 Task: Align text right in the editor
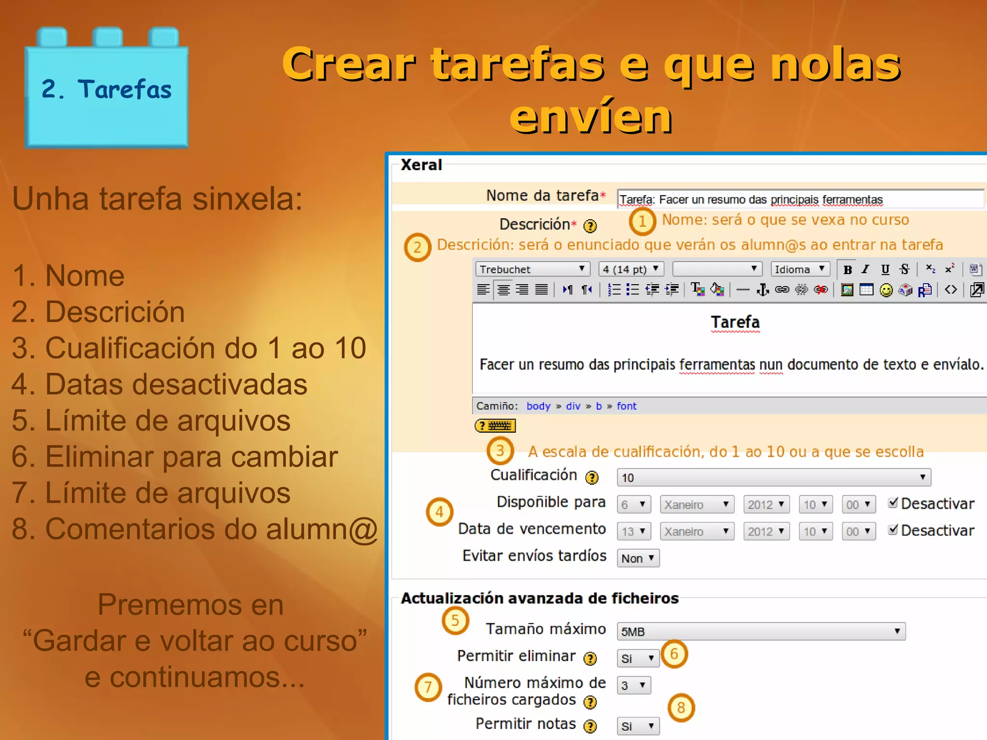(x=522, y=290)
